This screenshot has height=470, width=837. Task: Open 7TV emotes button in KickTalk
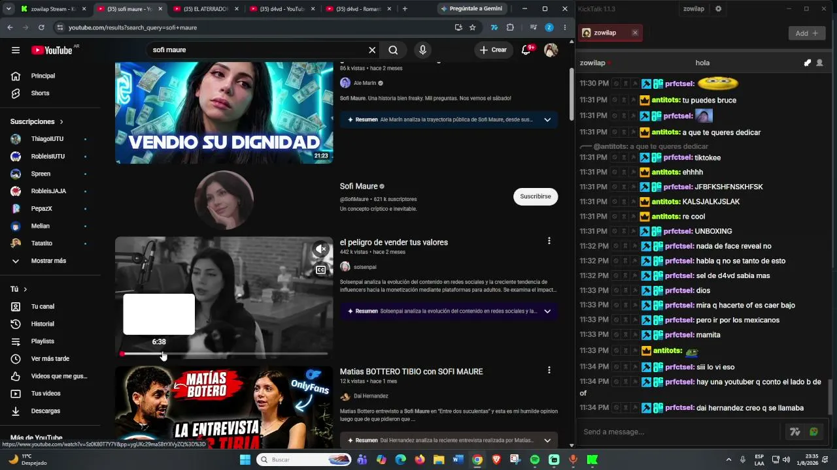click(795, 431)
